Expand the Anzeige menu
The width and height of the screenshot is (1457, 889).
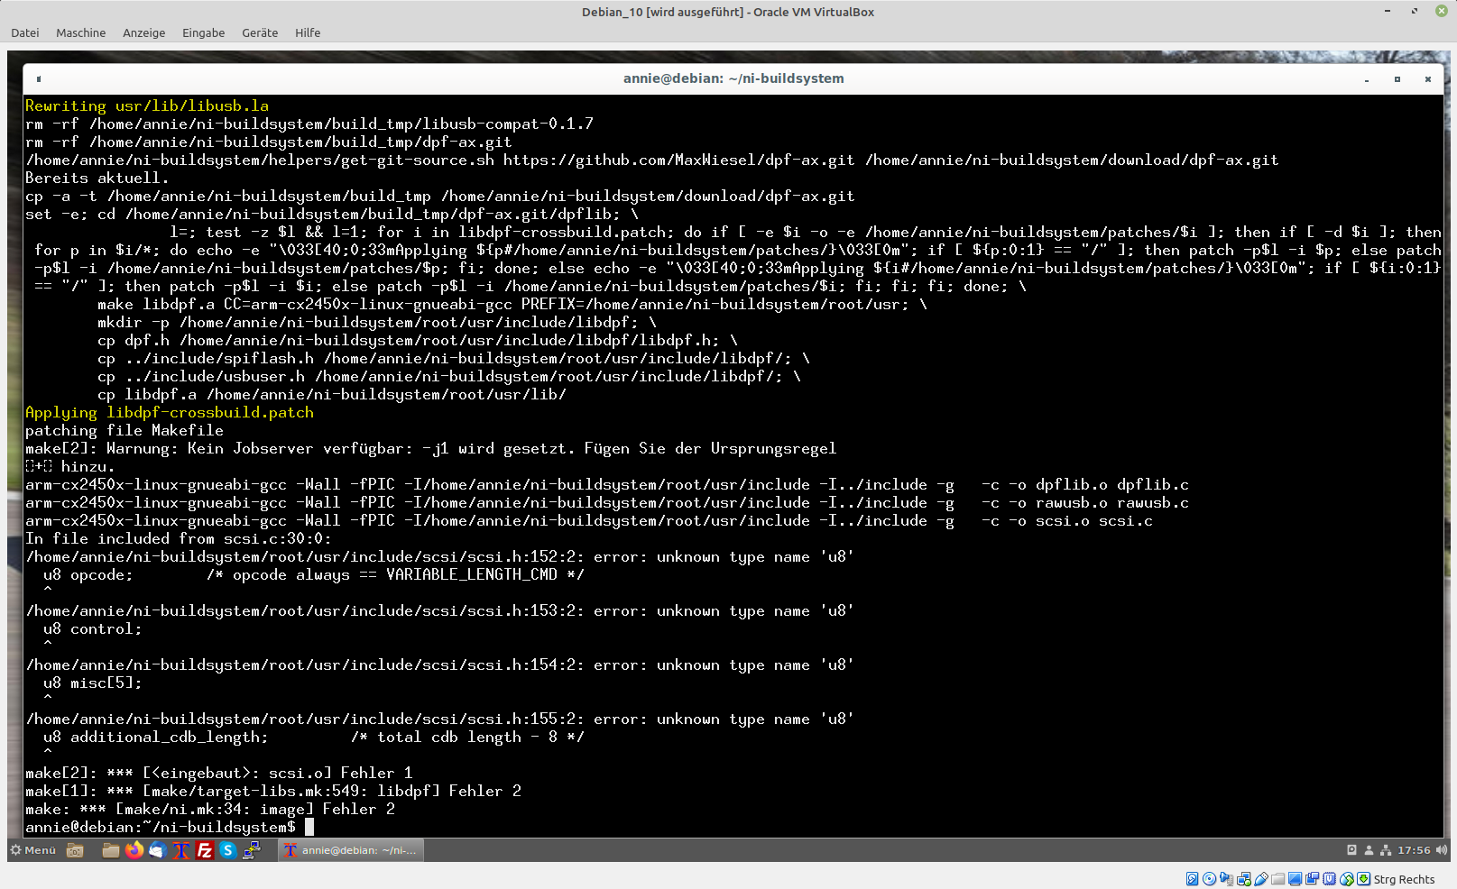[x=143, y=32]
